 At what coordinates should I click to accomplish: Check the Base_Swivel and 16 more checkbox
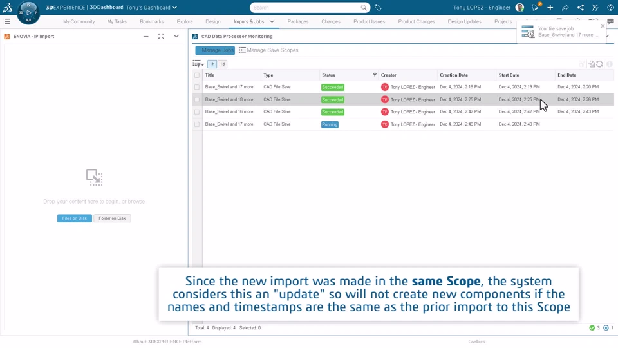click(x=197, y=112)
